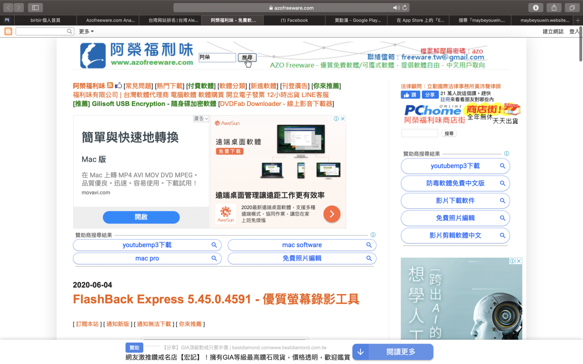583x364 pixels.
Task: Open the pinned tab at far left
Action: [x=7, y=20]
